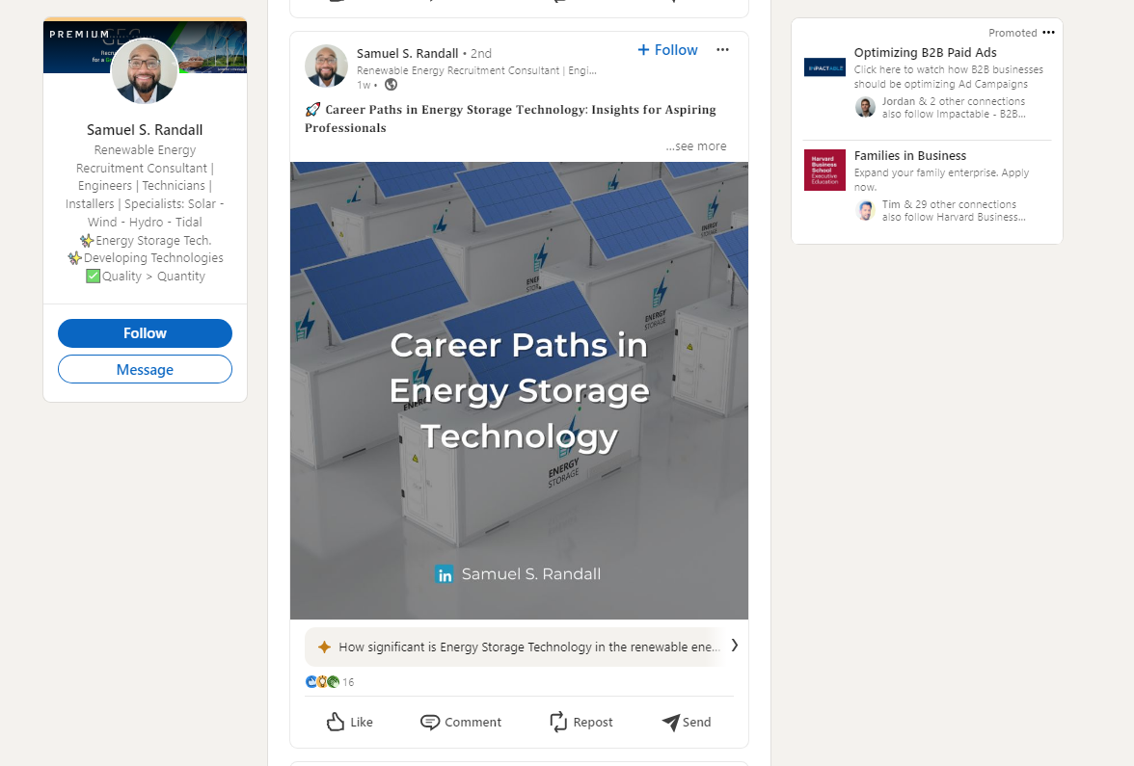Open the Optimizing B2B Paid Ads link

click(x=925, y=53)
